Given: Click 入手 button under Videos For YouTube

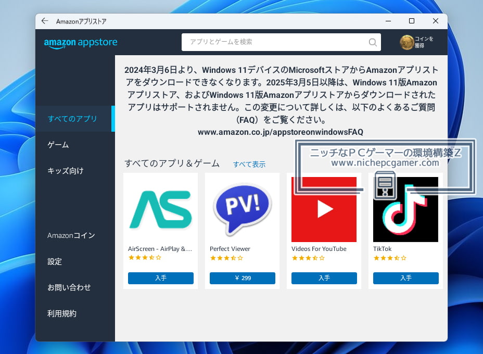Looking at the screenshot, I should [x=324, y=278].
